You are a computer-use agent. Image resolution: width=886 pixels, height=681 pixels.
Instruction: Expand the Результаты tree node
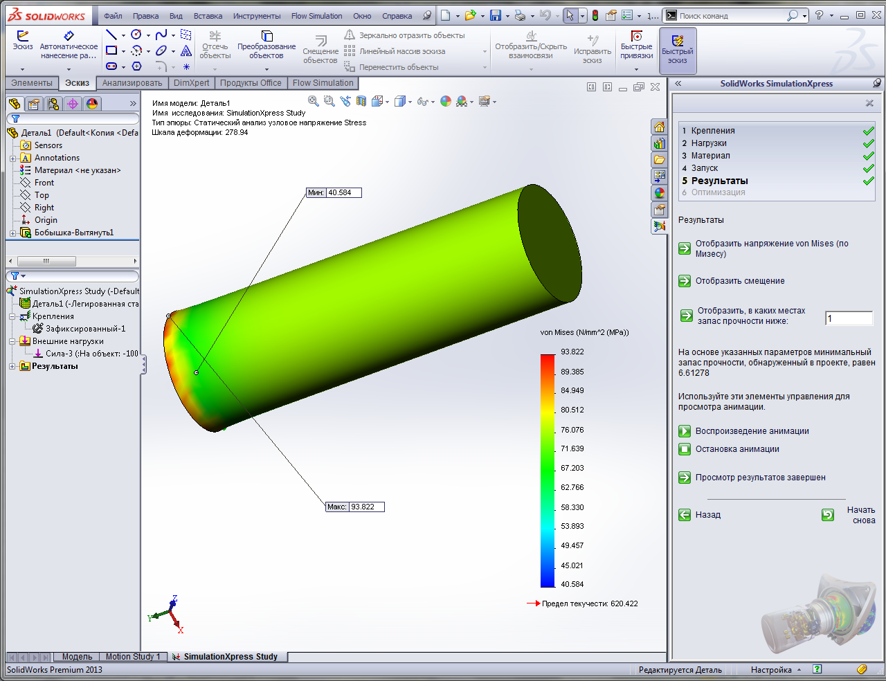[x=12, y=366]
